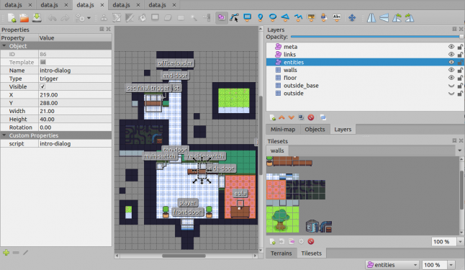Toggle the lock of walls layer
This screenshot has height=270, width=465.
(460, 70)
